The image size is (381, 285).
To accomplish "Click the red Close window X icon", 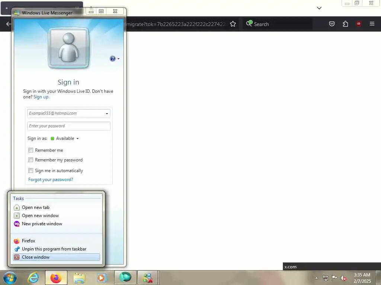I will [x=17, y=257].
